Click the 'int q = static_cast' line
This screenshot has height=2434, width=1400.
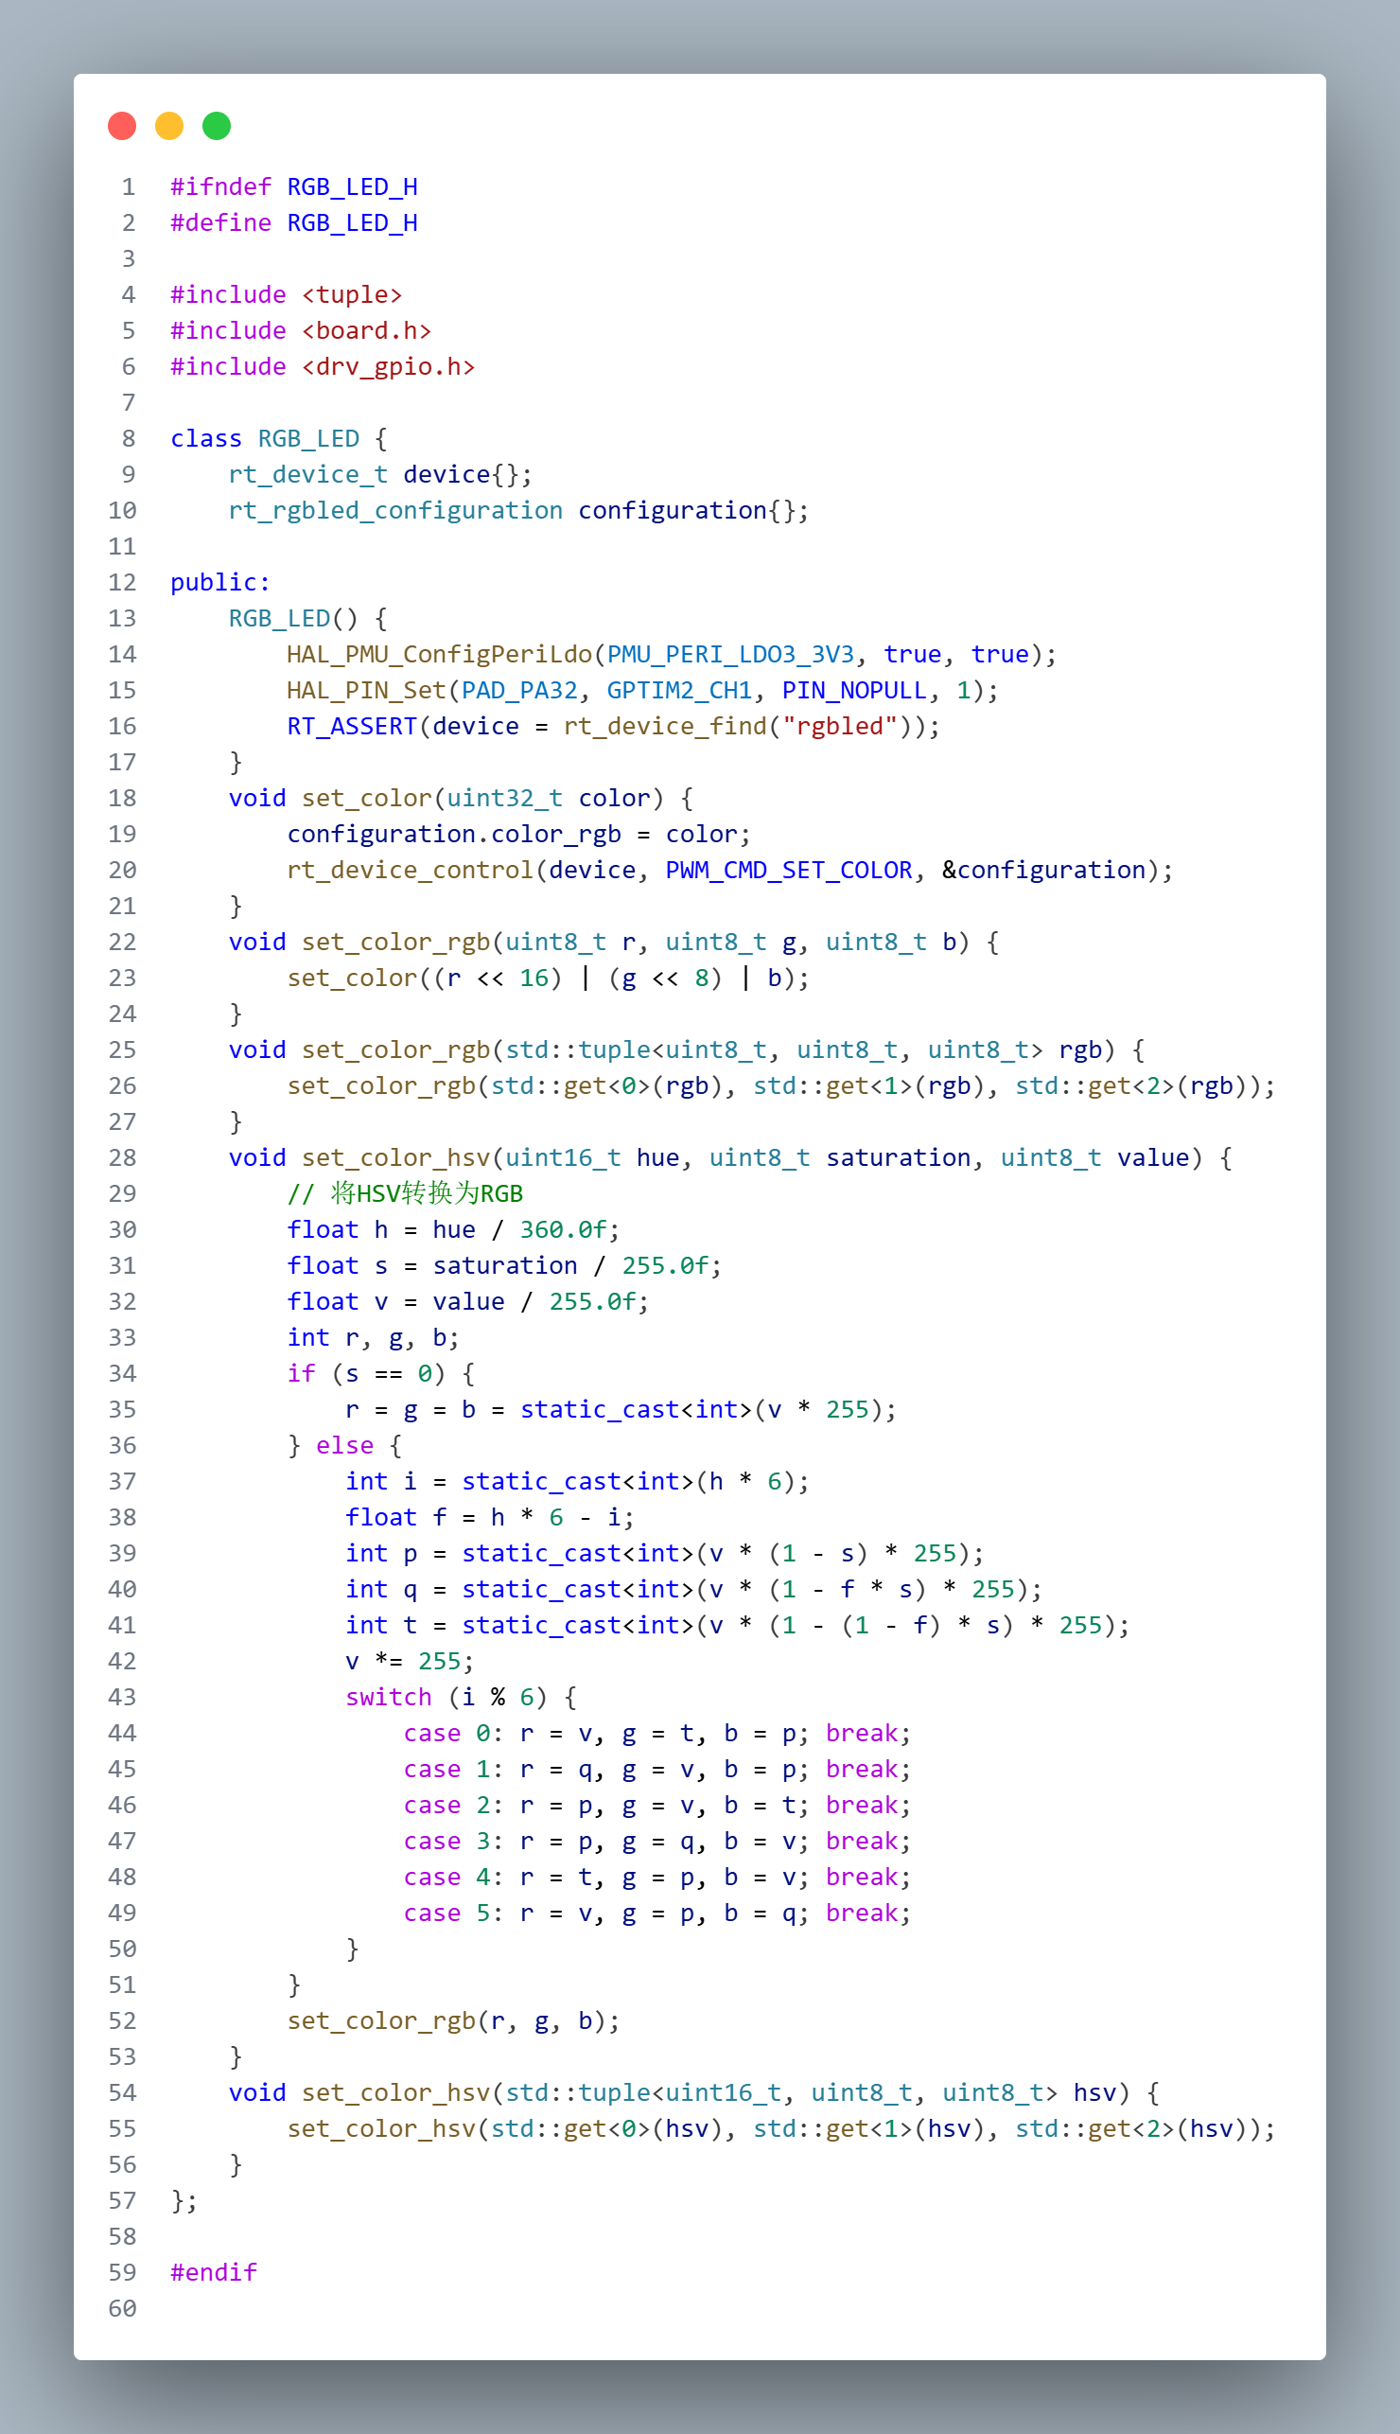point(694,1590)
